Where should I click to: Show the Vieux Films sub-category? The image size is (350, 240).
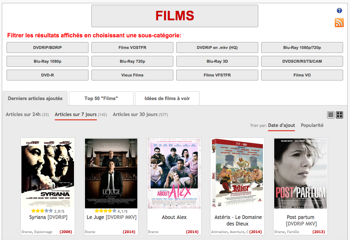132,75
